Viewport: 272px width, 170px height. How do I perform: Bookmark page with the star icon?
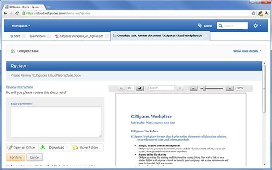tap(254, 13)
